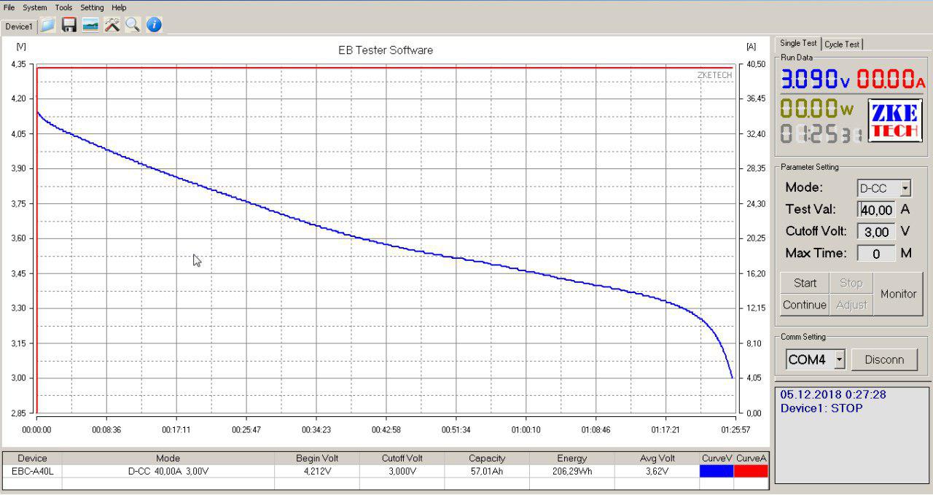Viewport: 933px width, 495px height.
Task: Click the magnifying glass zoom icon
Action: click(x=132, y=26)
